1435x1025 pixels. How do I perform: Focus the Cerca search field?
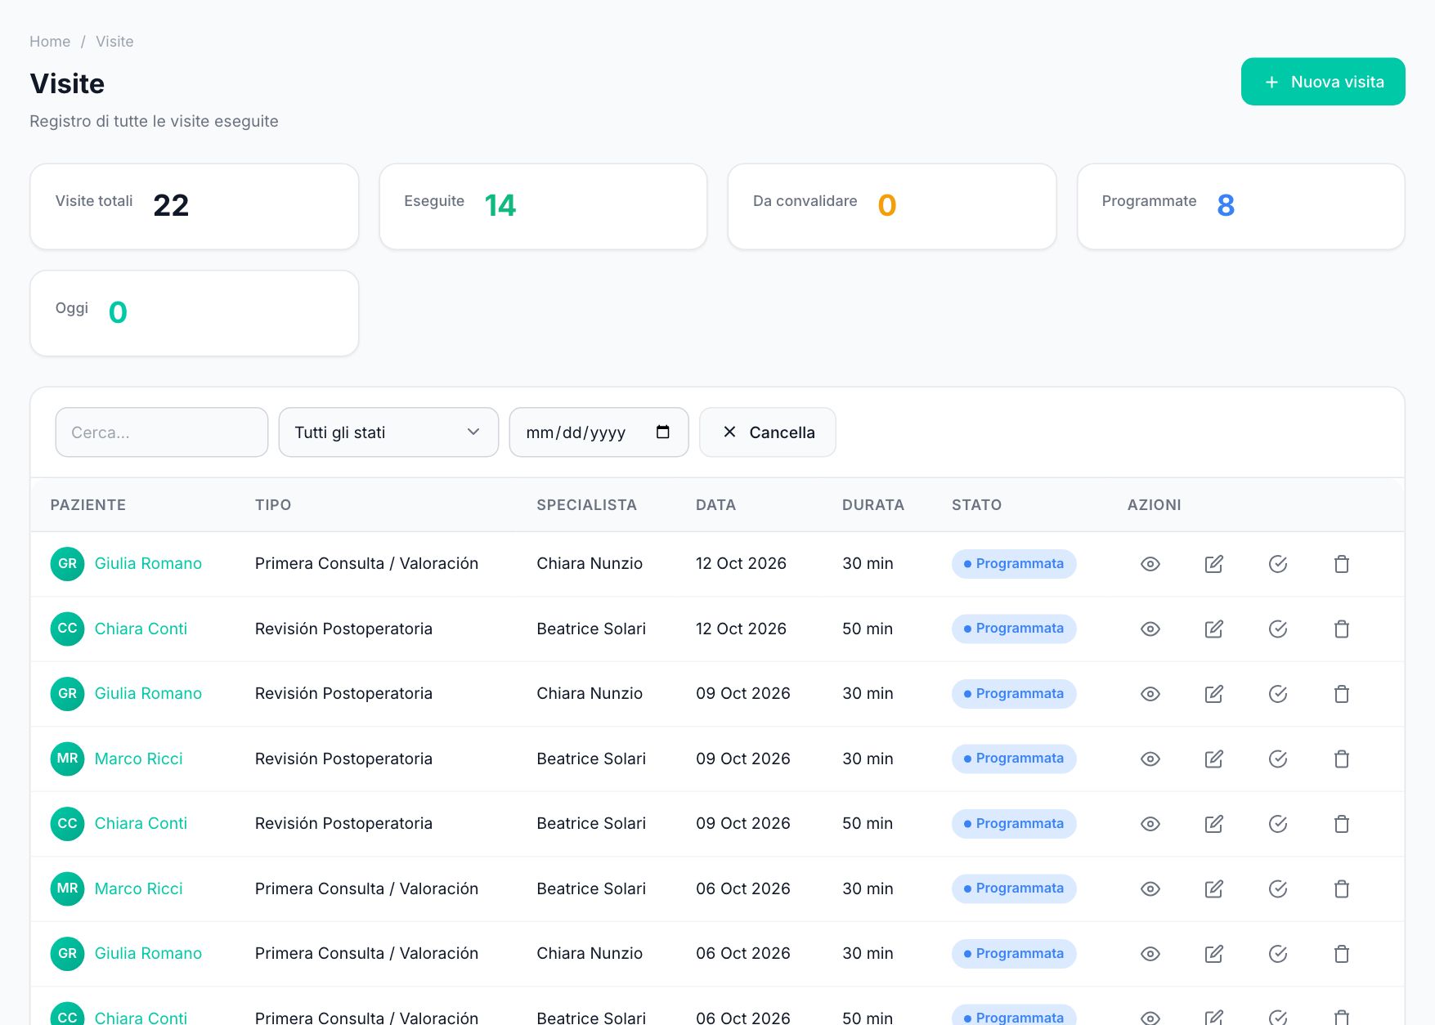click(161, 432)
